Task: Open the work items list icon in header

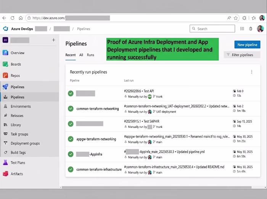Action: point(242,29)
